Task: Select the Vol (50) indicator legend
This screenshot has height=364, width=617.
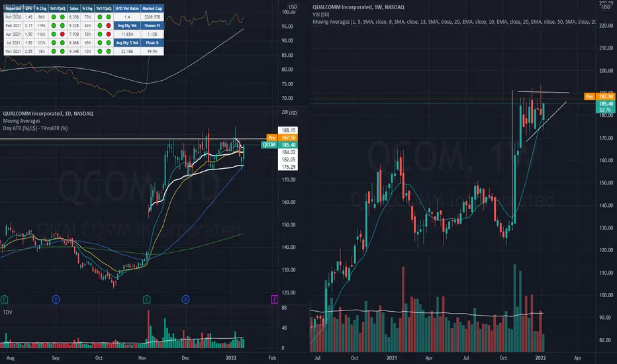Action: tap(320, 15)
